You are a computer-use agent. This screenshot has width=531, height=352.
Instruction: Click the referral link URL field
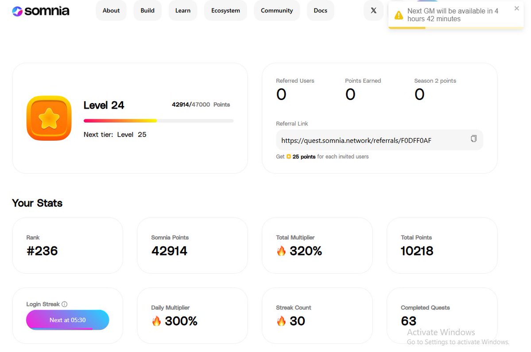(379, 140)
